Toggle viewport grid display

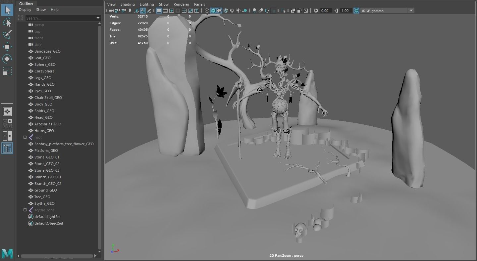(x=159, y=11)
